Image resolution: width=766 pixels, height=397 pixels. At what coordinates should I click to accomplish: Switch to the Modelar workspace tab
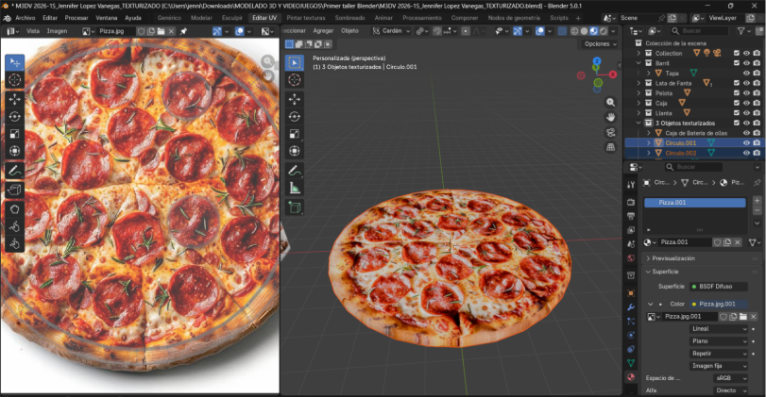point(201,18)
